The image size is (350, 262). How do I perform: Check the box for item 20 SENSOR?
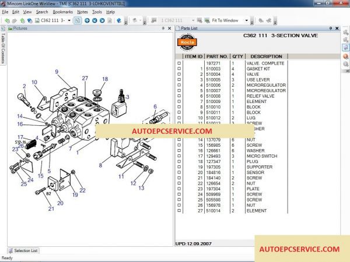click(179, 172)
